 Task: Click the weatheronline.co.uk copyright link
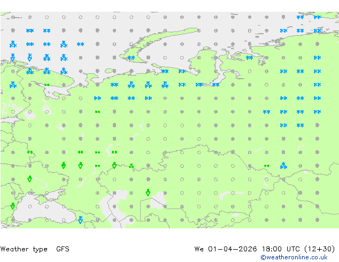point(294,257)
